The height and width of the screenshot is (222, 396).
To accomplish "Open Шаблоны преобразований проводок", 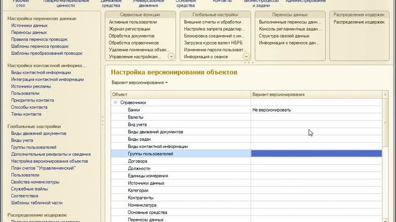I will [47, 54].
